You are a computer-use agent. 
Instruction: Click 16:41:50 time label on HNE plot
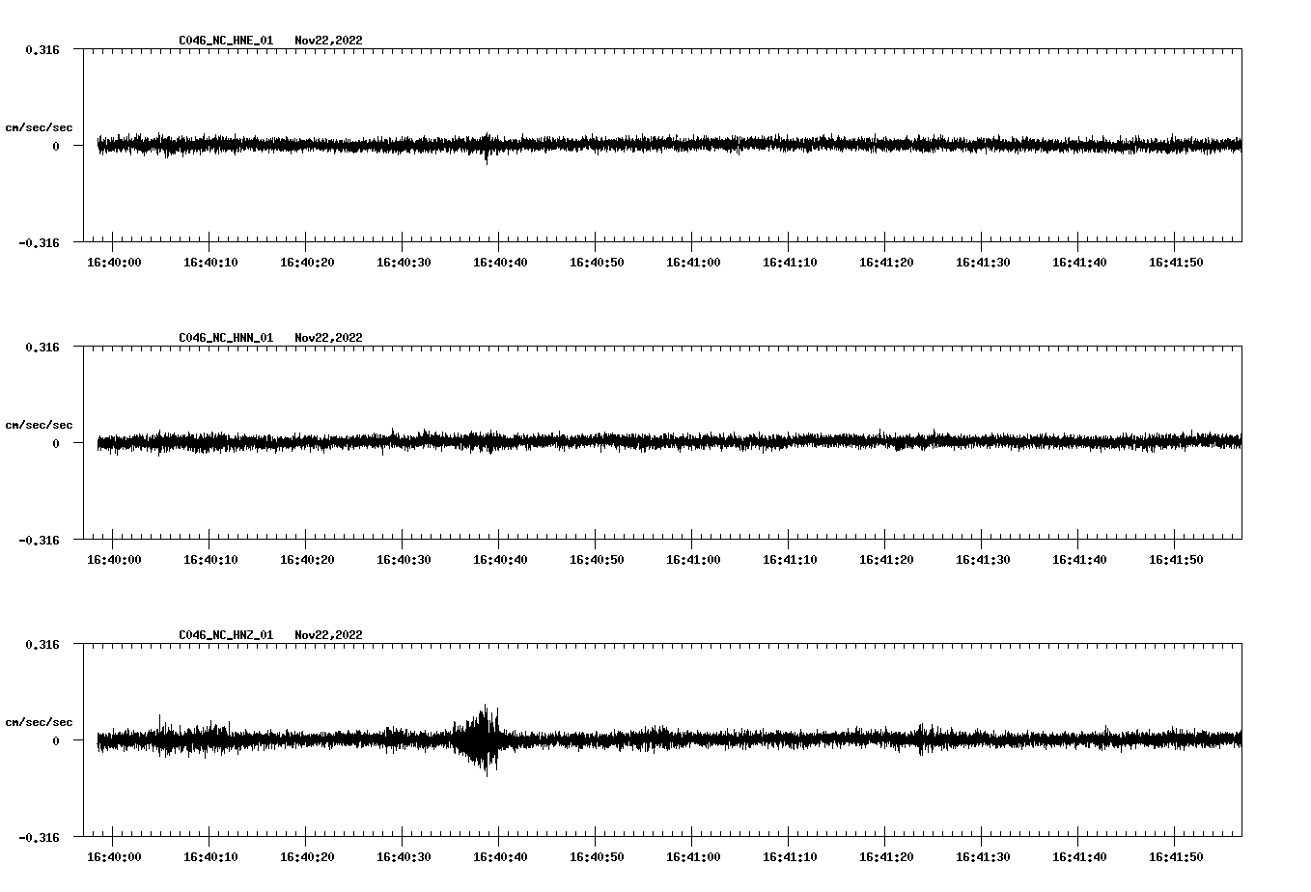click(1176, 263)
